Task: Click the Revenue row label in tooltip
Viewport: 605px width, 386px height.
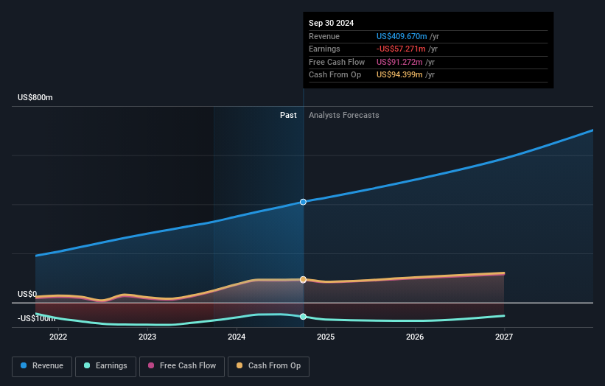Action: pyautogui.click(x=324, y=36)
